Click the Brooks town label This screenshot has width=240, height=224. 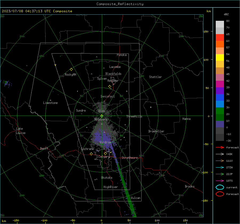tap(190, 186)
